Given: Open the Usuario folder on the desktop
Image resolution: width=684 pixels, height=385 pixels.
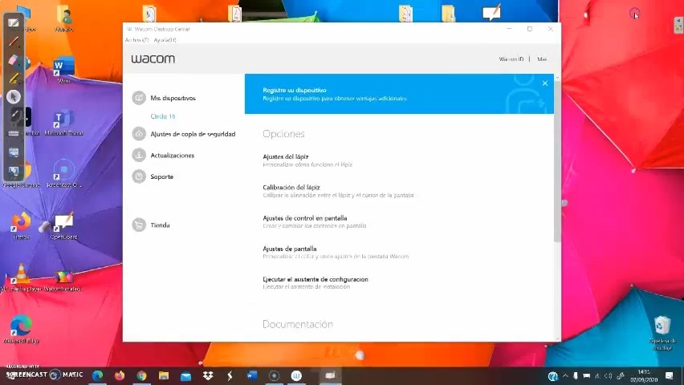Looking at the screenshot, I should (x=64, y=18).
